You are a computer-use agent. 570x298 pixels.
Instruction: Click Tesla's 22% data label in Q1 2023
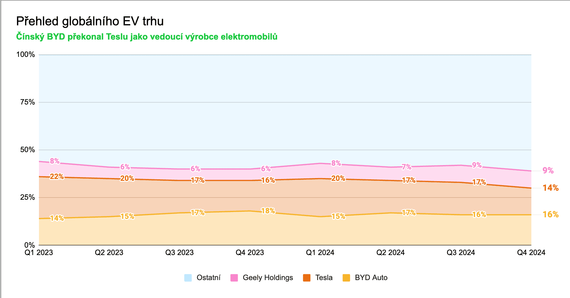point(57,177)
